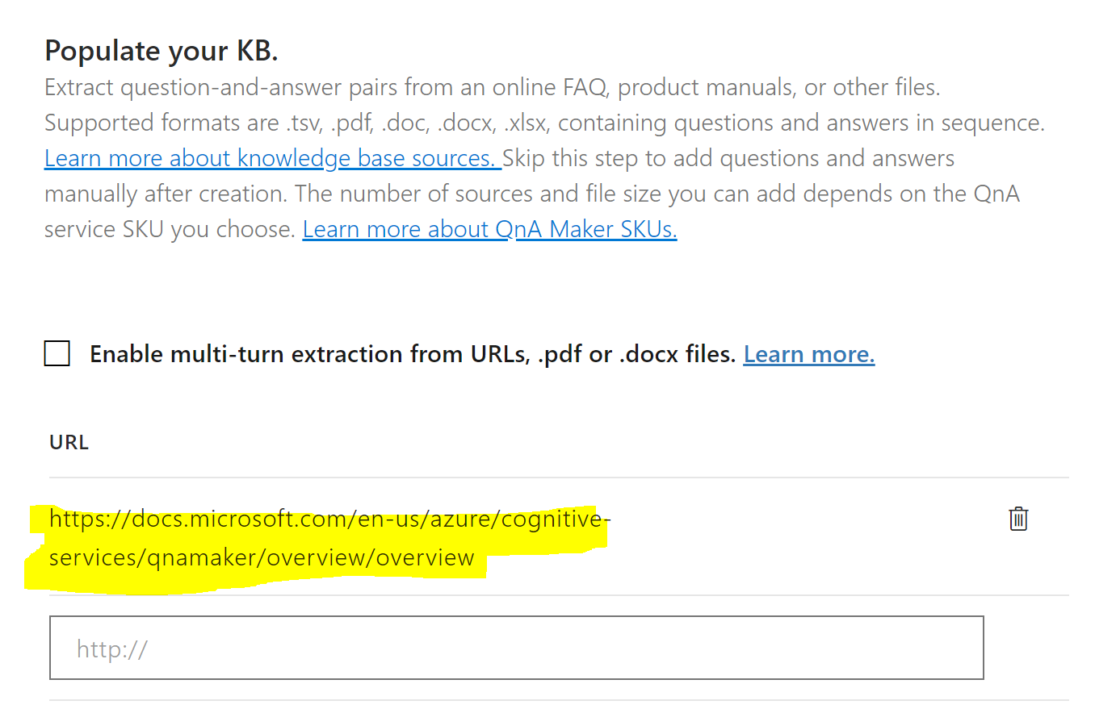Toggle the checkbox before the multi-turn extraction label

[57, 353]
